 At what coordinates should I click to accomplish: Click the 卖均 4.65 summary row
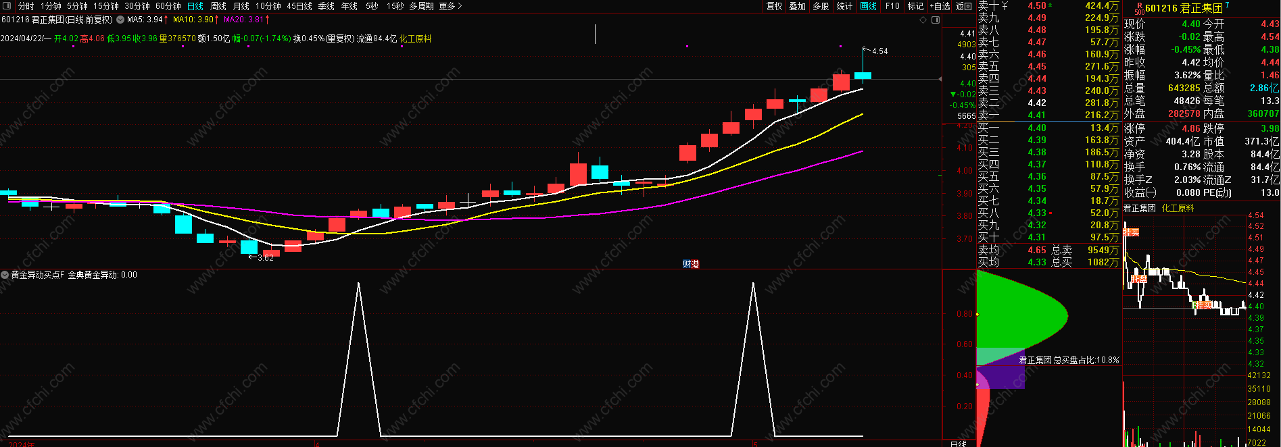(1012, 250)
